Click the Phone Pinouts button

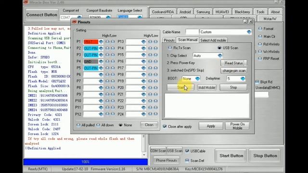coord(167,161)
